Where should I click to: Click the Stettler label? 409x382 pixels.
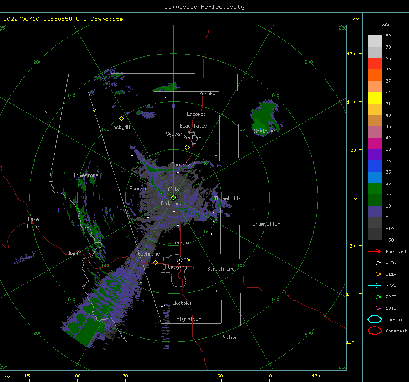(x=265, y=131)
